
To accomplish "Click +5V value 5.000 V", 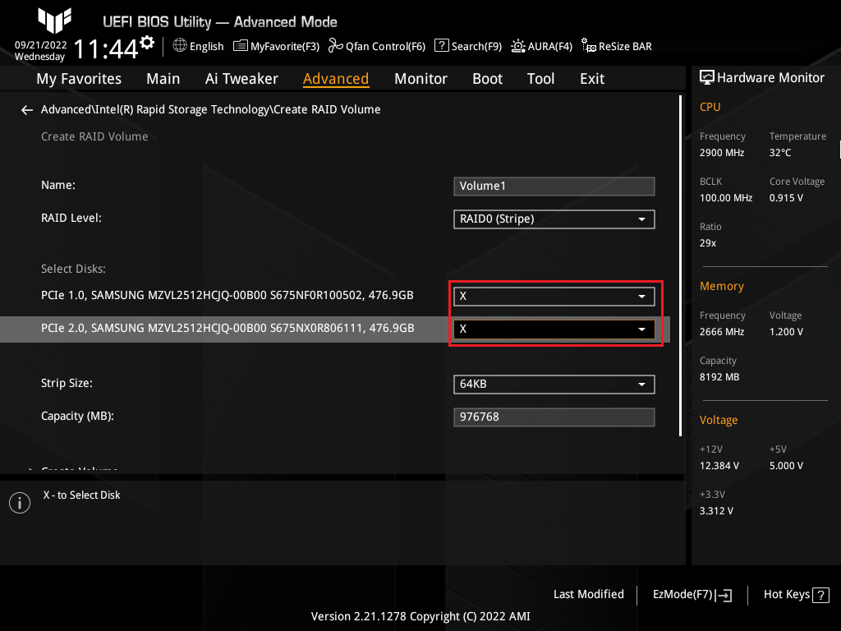I will pos(786,466).
